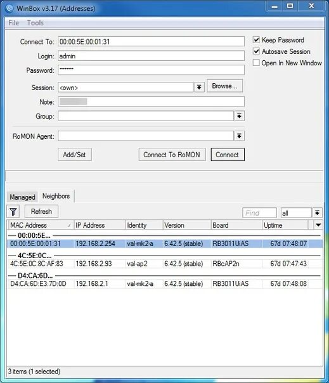Toggle the Keep Password checkbox
Image resolution: width=329 pixels, height=383 pixels.
pyautogui.click(x=256, y=39)
